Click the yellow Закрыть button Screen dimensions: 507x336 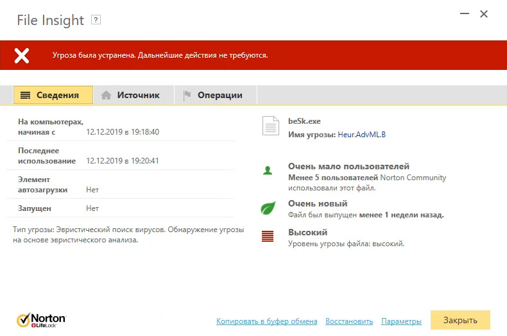(x=460, y=320)
